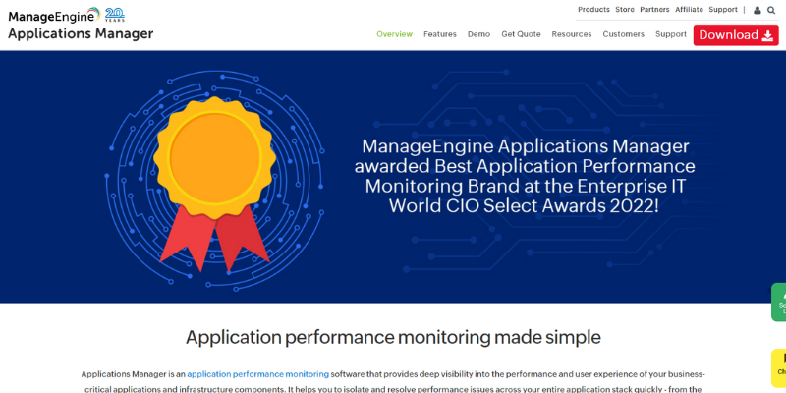Click the red Download button
The width and height of the screenshot is (786, 393).
tap(736, 35)
